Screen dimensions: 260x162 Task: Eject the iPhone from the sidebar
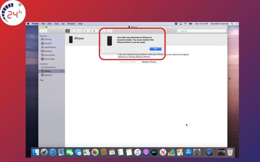[62, 71]
